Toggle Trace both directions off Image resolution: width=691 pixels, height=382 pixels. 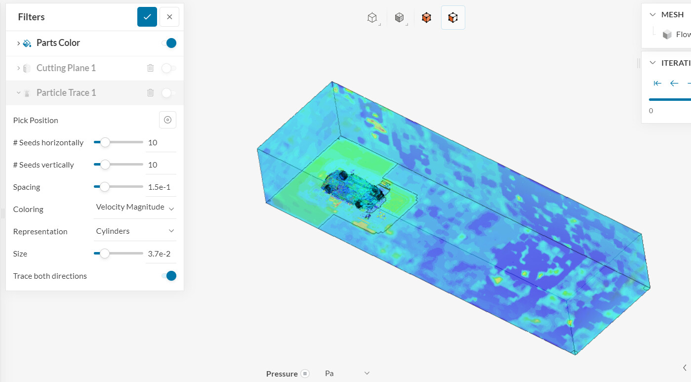click(x=169, y=276)
